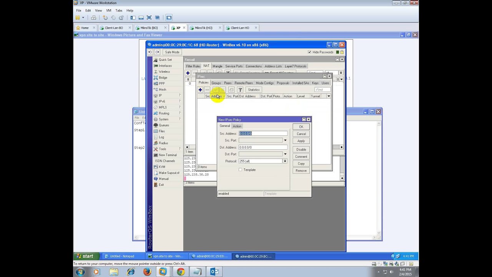Launch New Terminal in WinBox
The width and height of the screenshot is (492, 277).
pyautogui.click(x=167, y=155)
